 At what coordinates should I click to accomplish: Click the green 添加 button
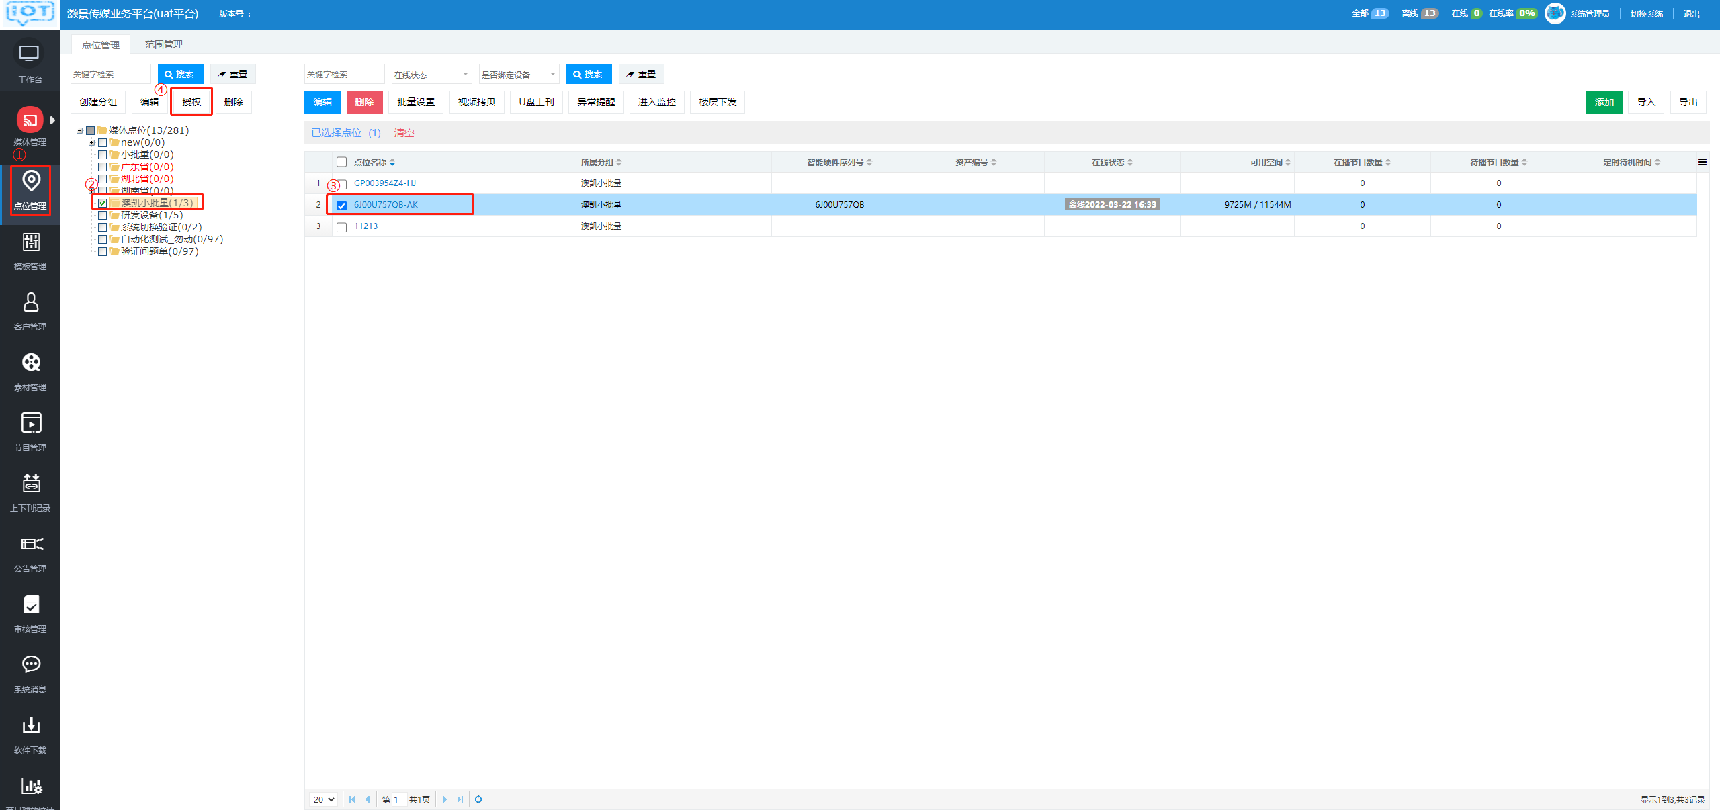(x=1604, y=102)
